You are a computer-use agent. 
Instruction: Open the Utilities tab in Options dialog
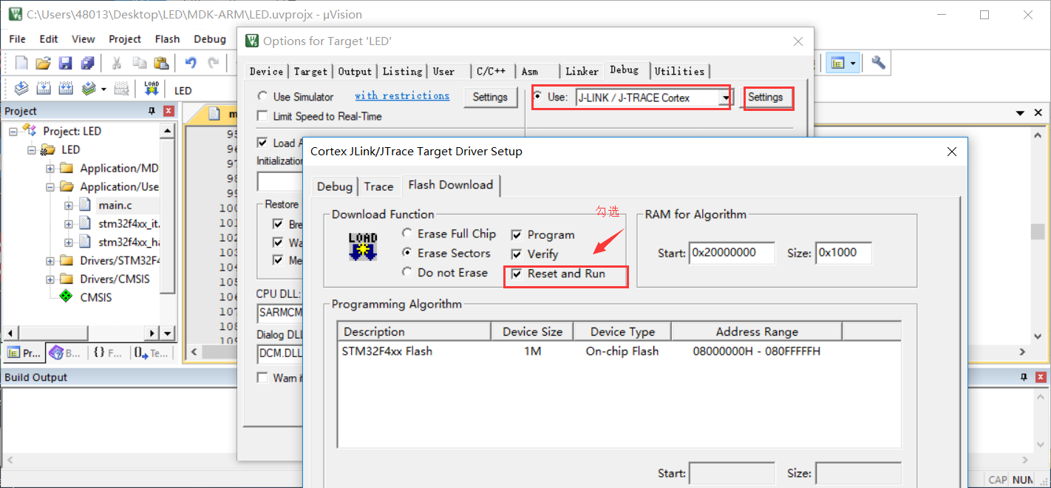coord(679,71)
